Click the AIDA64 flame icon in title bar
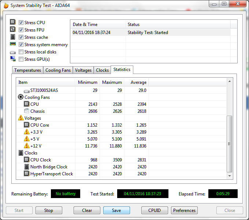The width and height of the screenshot is (249, 220). [x=6, y=5]
